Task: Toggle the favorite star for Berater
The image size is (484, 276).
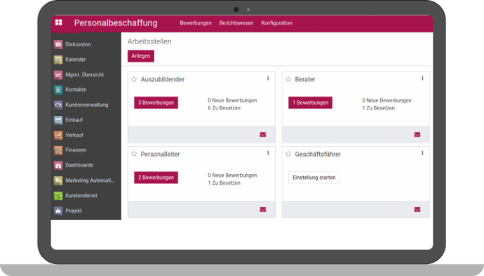Action: tap(288, 79)
